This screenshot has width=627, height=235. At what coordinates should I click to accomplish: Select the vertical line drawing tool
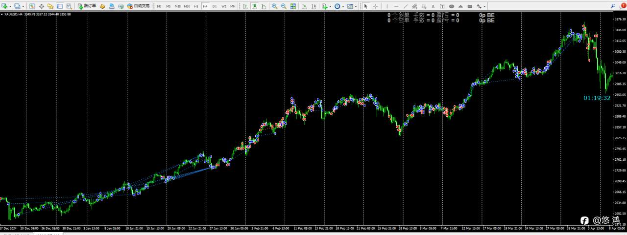[x=387, y=6]
